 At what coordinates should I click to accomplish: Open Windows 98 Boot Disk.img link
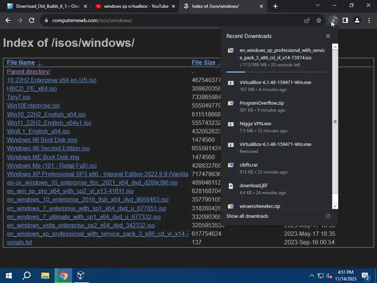pos(42,140)
